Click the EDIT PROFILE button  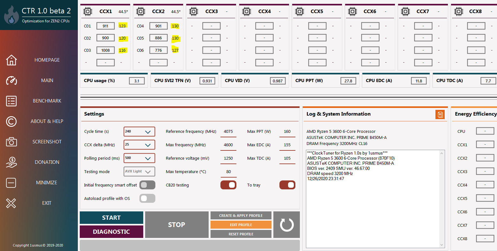coord(241,225)
